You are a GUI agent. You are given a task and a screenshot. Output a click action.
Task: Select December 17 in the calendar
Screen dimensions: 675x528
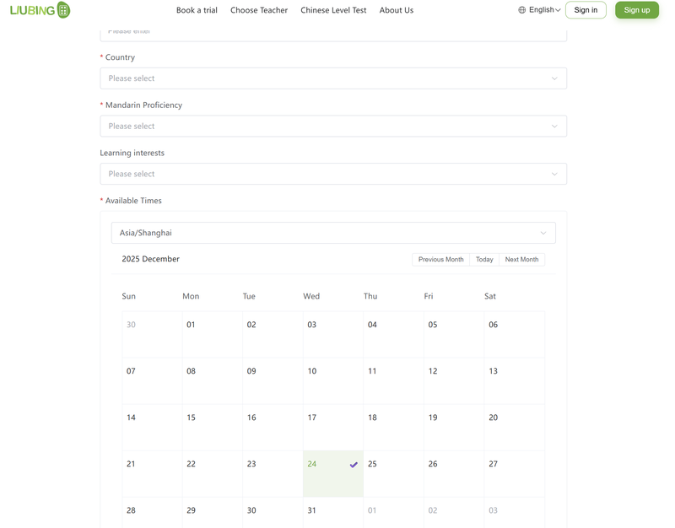tap(332, 428)
